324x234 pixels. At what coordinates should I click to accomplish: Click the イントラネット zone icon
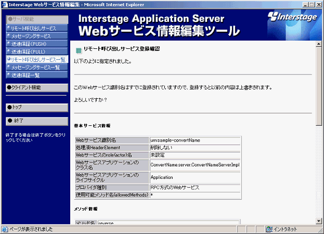pyautogui.click(x=269, y=229)
